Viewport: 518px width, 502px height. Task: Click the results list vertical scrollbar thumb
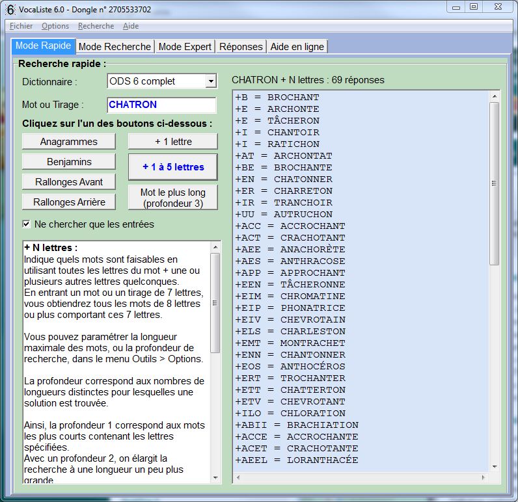(495, 183)
